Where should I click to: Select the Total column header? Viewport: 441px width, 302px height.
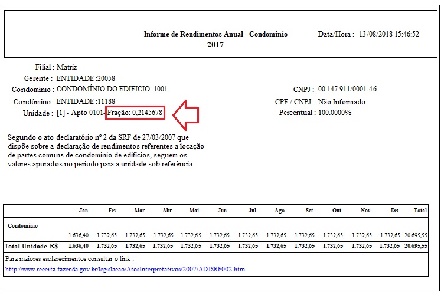coord(420,211)
